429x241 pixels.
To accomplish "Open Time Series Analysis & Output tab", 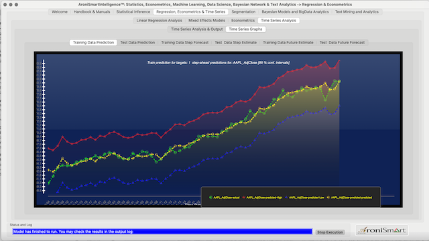I will coord(196,29).
